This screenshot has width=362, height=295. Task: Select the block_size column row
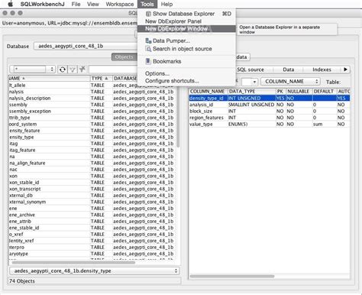(x=270, y=111)
